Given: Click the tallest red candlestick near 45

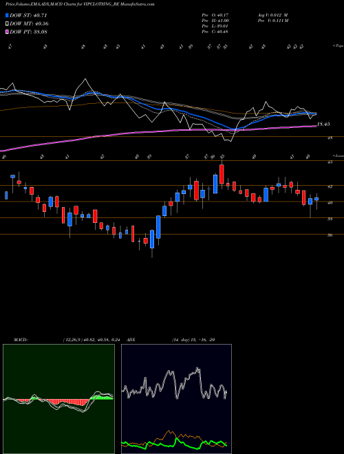Looking at the screenshot, I should point(222,174).
